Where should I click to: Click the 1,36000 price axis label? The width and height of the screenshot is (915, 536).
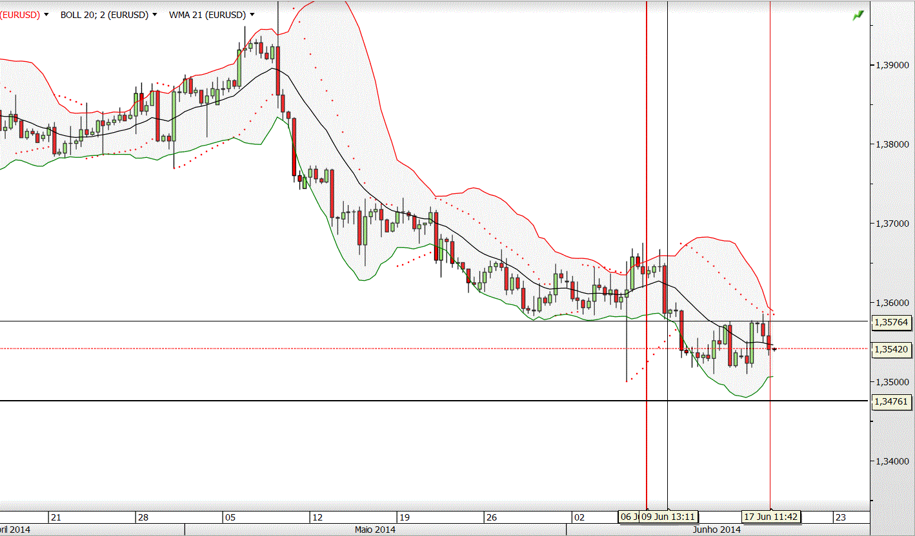(x=892, y=303)
